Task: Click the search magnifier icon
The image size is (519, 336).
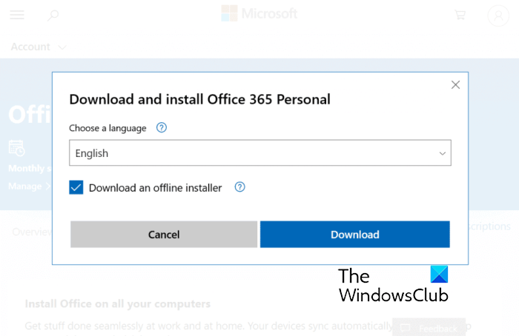Action: (x=53, y=15)
